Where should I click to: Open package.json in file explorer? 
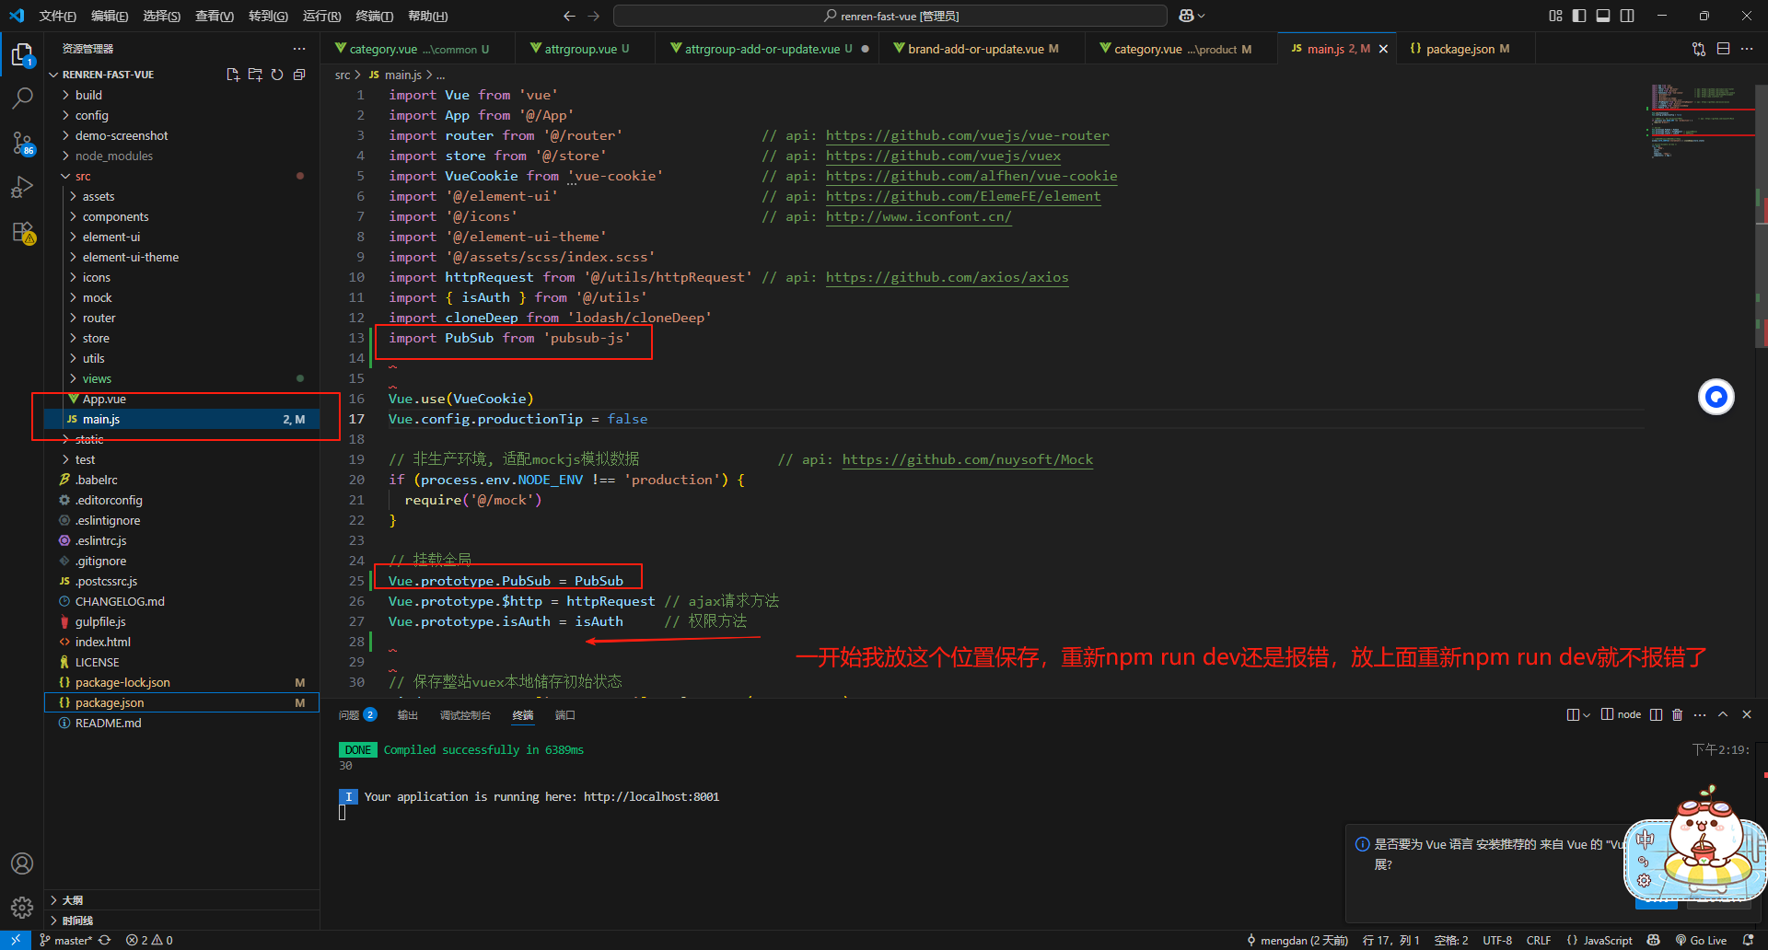181,702
